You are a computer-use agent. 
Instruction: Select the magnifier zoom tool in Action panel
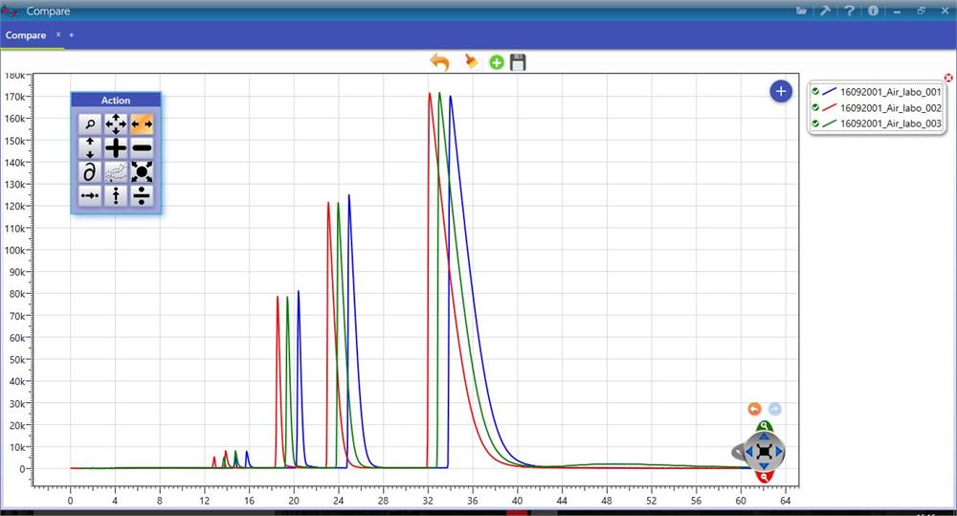click(x=89, y=123)
